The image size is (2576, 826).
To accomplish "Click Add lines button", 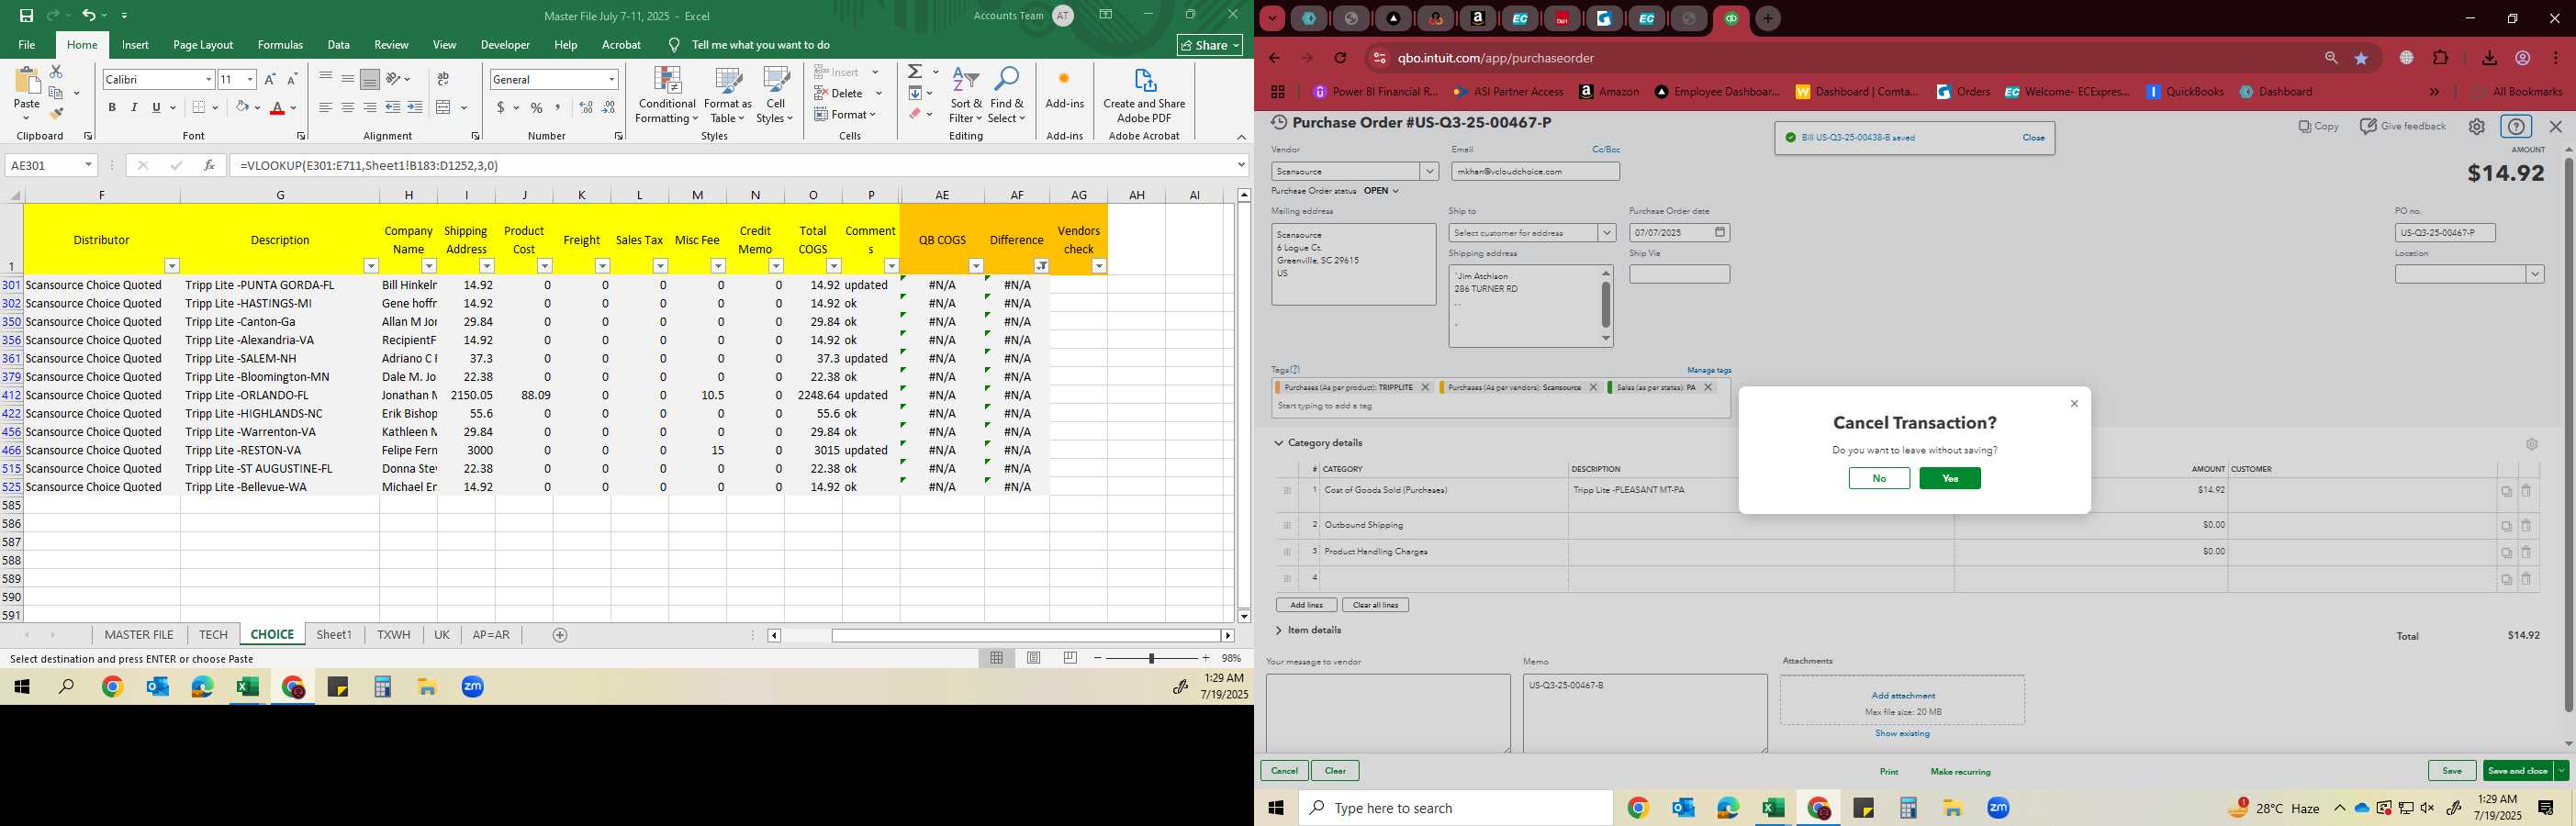I will coord(1306,605).
